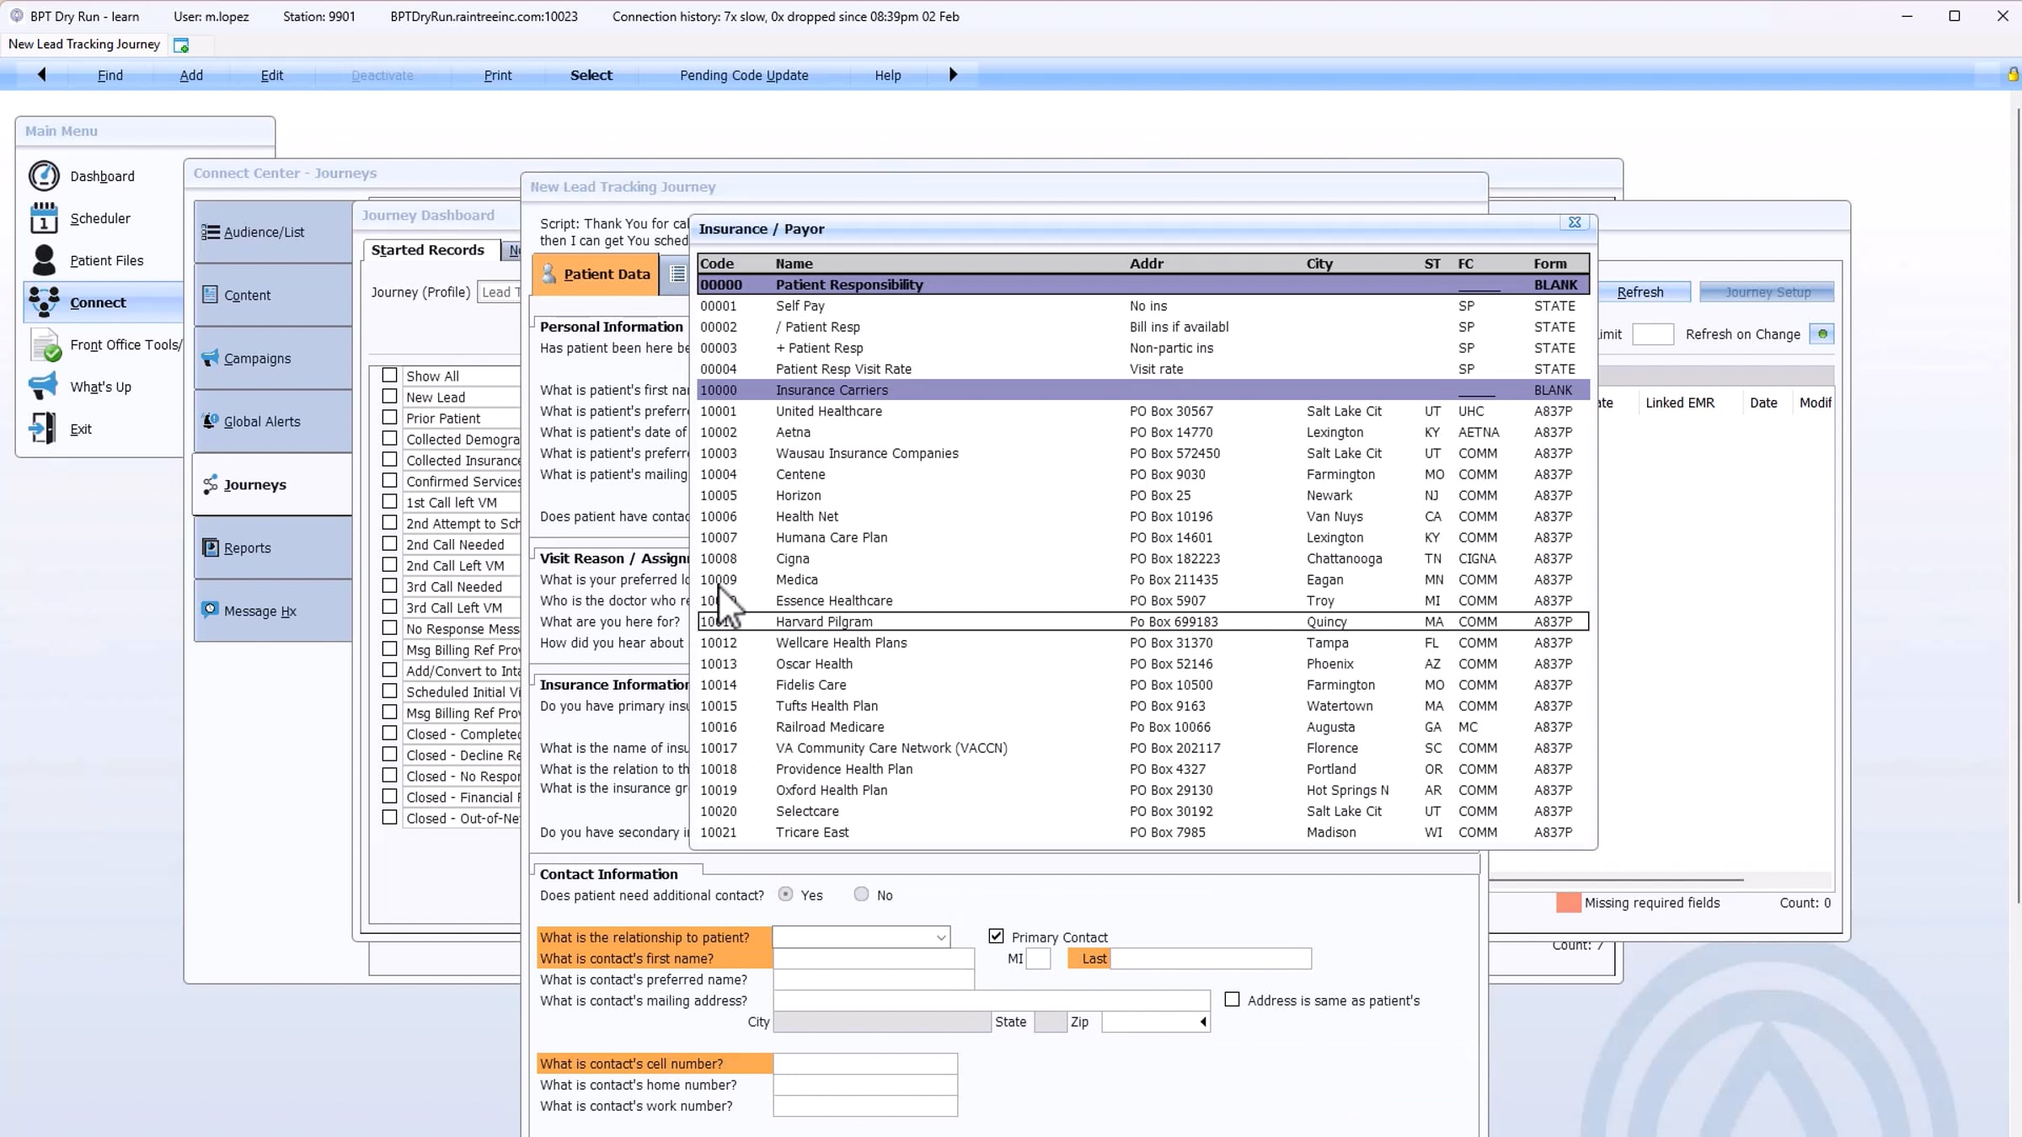Click the Zip field lookup arrow
This screenshot has height=1137, width=2022.
[x=1203, y=1022]
